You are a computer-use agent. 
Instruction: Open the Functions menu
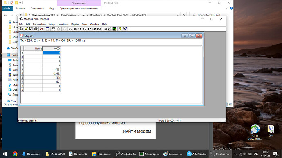coord(63,24)
